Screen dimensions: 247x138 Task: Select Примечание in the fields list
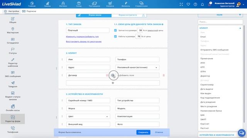pyautogui.click(x=207, y=59)
